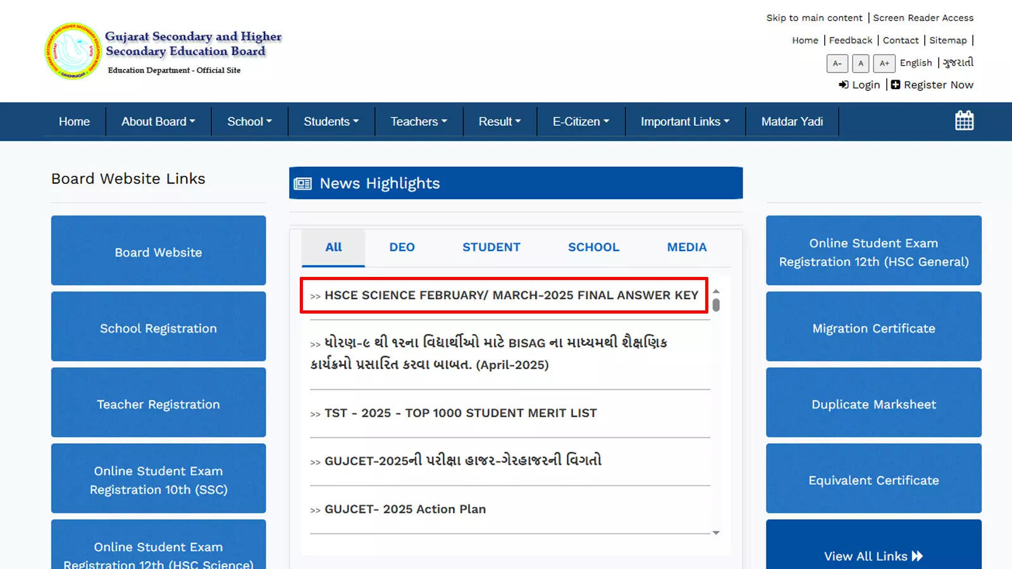1012x569 pixels.
Task: Decrease font size with A- button
Action: [x=837, y=63]
